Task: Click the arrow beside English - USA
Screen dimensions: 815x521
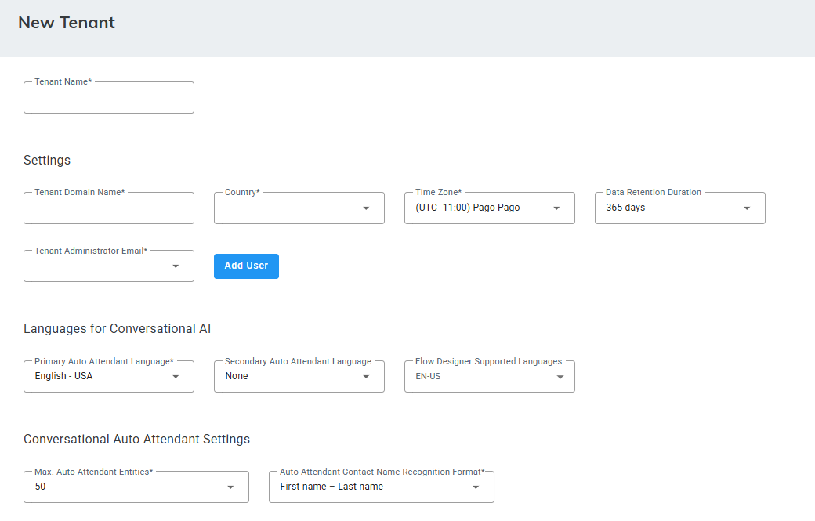Action: pyautogui.click(x=176, y=377)
